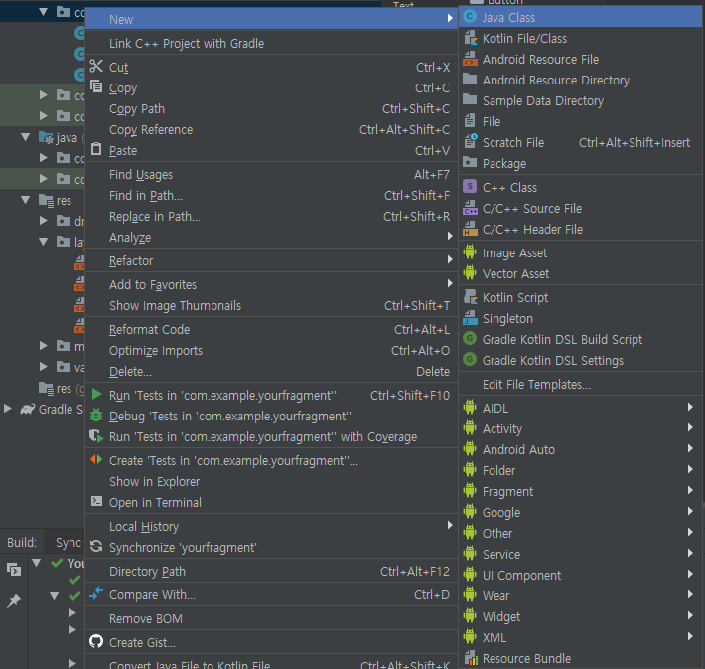
Task: Click Android Resource File icon
Action: (470, 59)
